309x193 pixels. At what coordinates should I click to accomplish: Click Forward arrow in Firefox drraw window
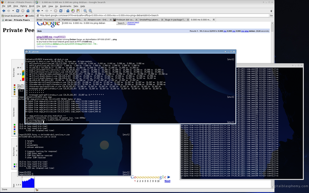(x=8, y=11)
